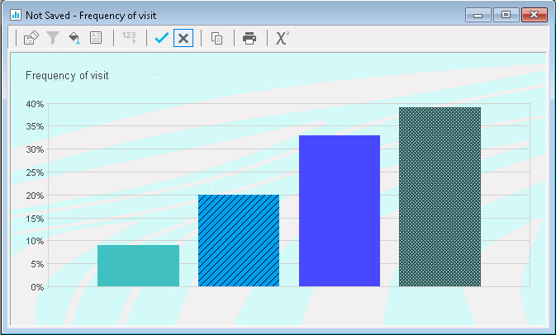The height and width of the screenshot is (335, 556).
Task: Open the document properties page icon
Action: [x=96, y=37]
